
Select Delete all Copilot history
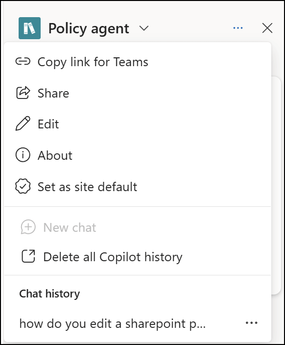[x=113, y=257]
